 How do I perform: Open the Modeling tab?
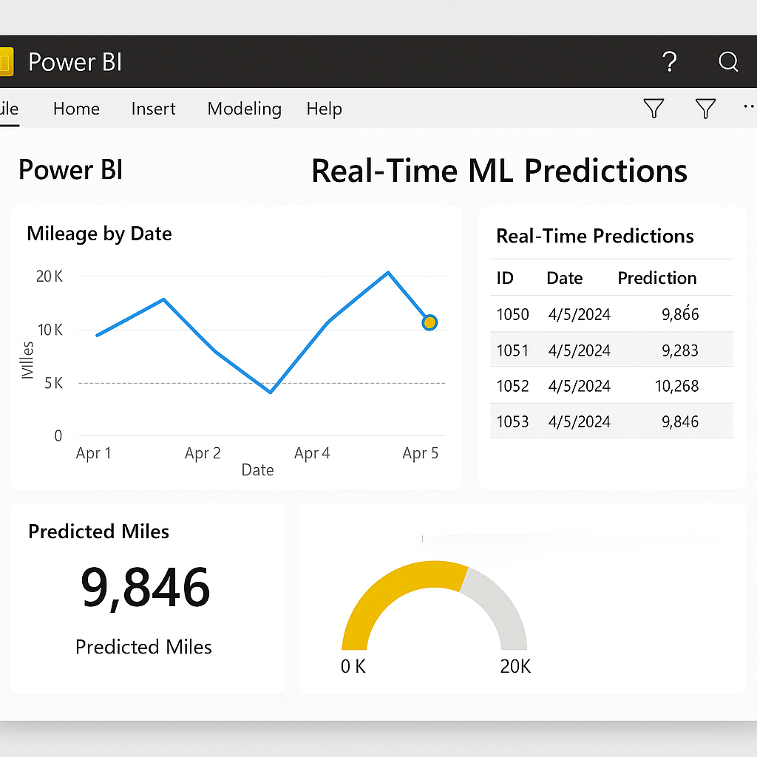click(244, 109)
